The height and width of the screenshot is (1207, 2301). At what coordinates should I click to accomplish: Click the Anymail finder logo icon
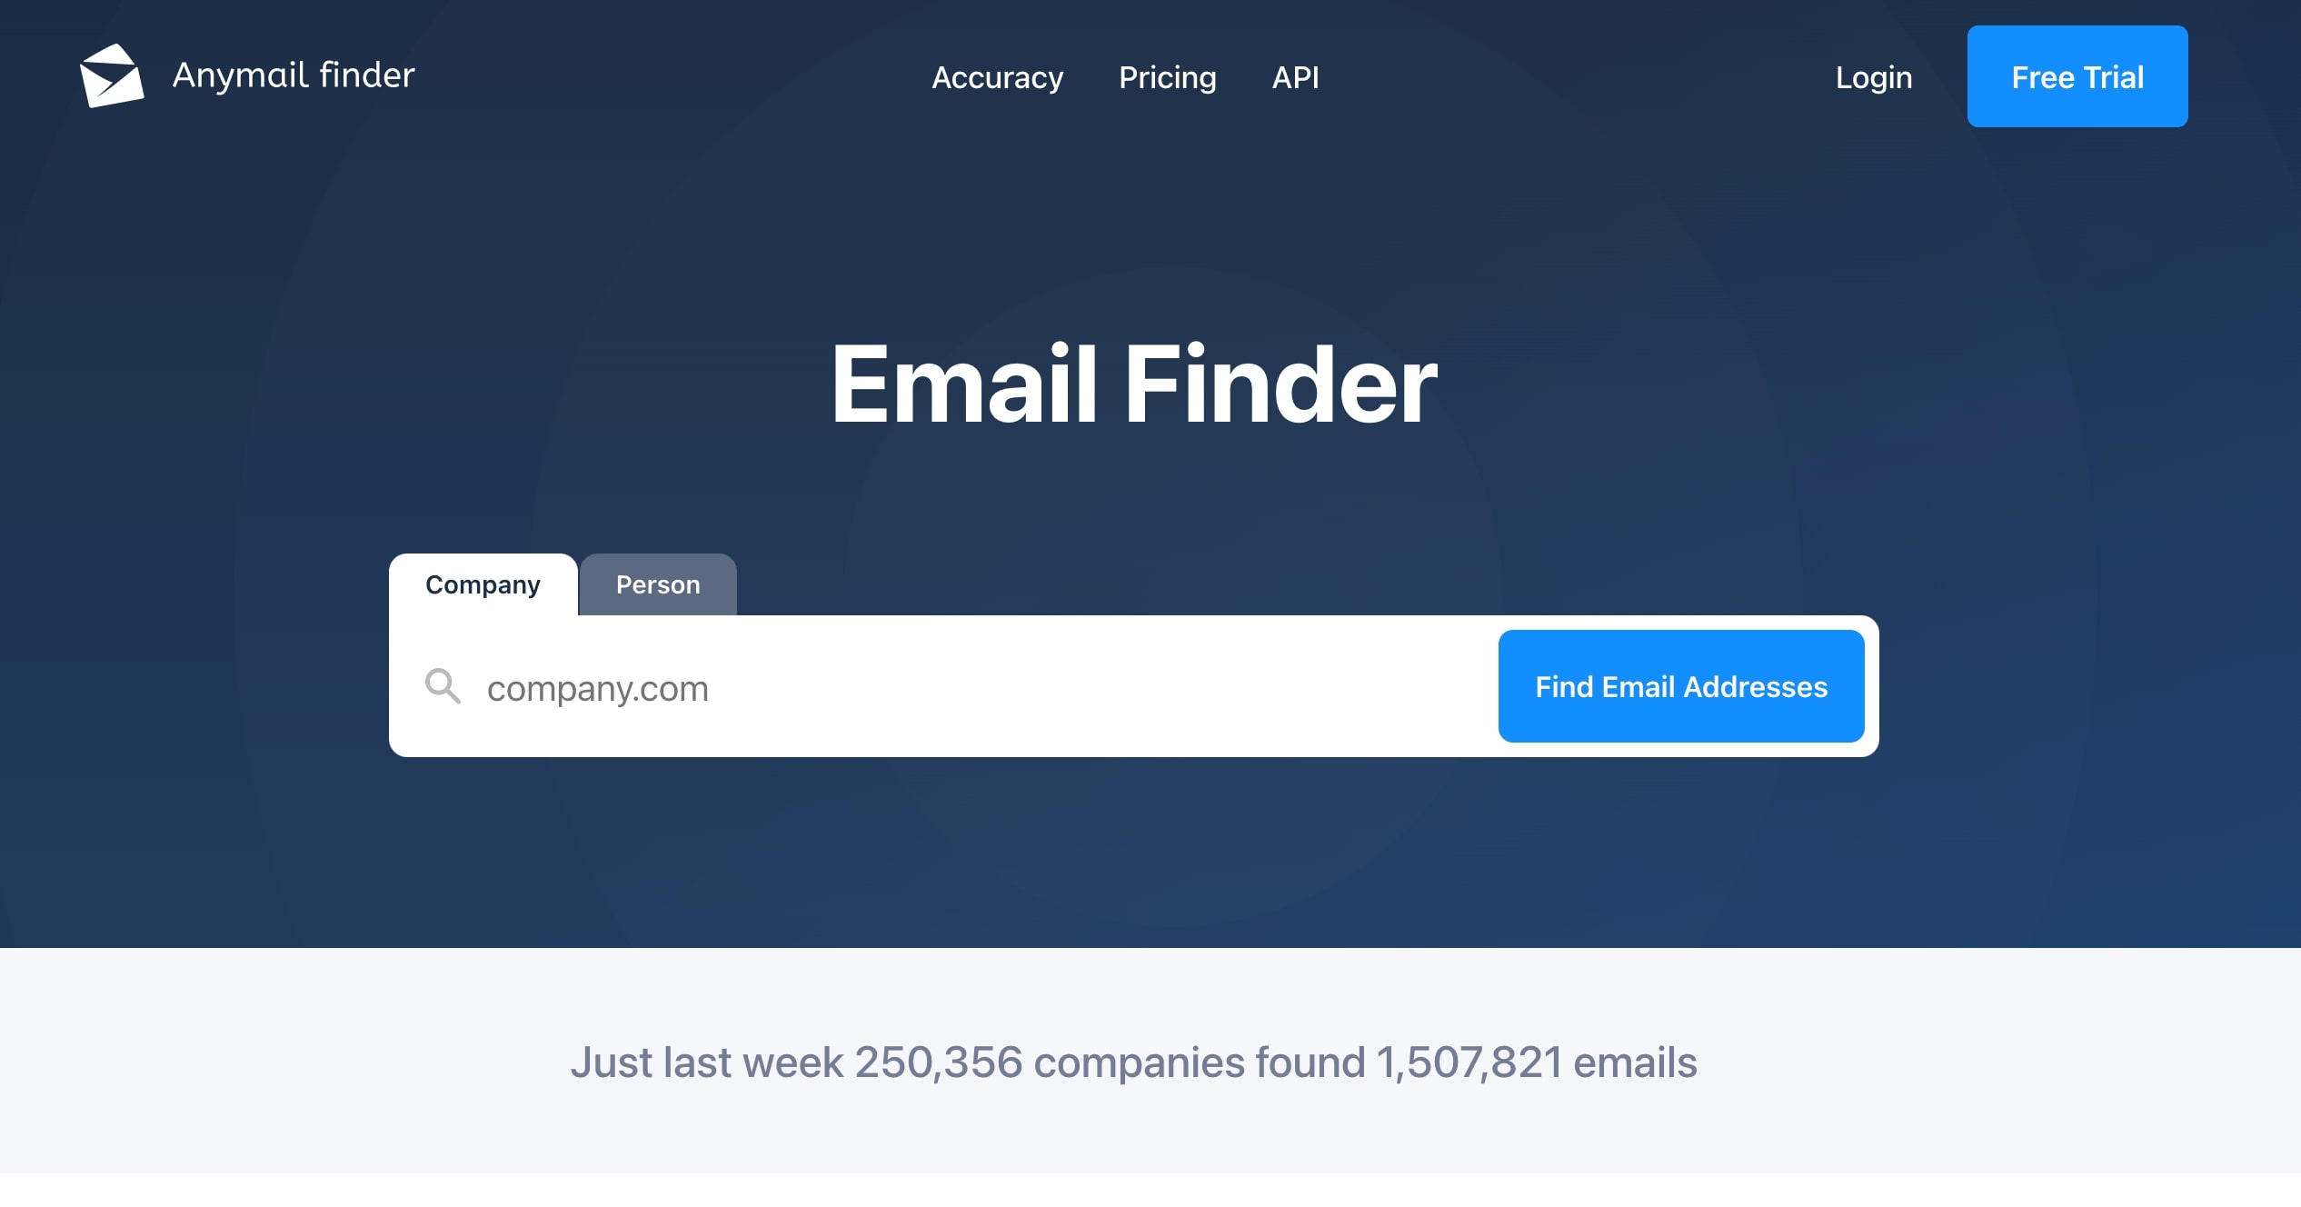(115, 77)
